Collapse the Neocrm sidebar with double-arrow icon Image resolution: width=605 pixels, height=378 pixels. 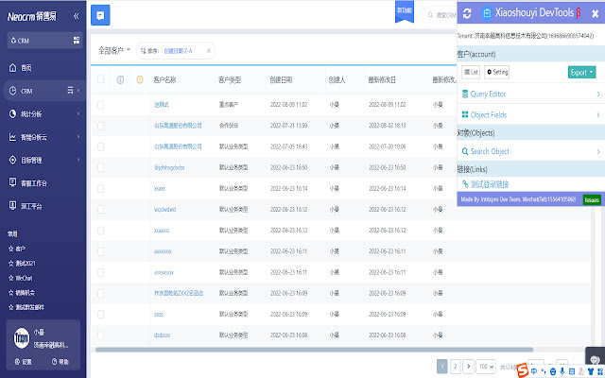[x=76, y=16]
